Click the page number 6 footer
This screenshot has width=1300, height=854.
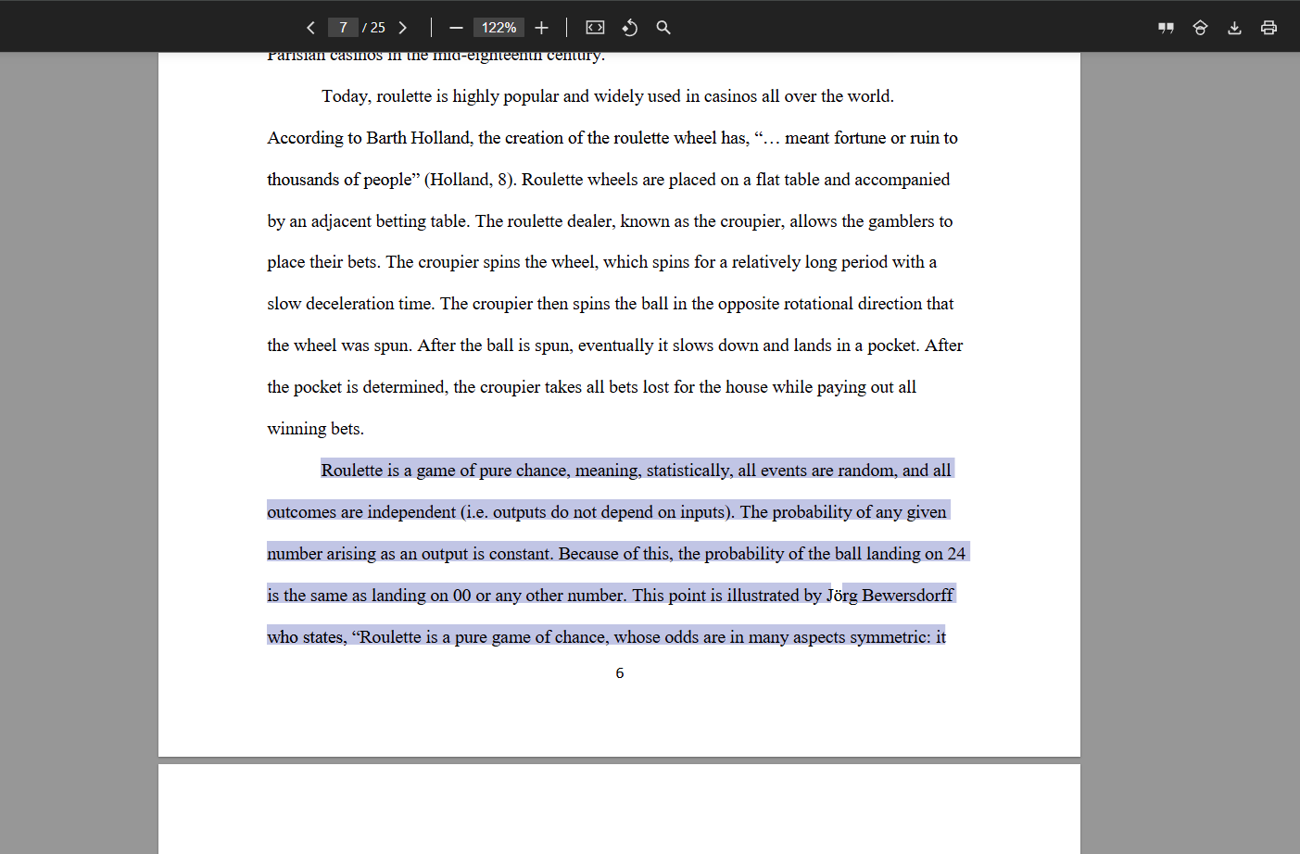tap(620, 673)
